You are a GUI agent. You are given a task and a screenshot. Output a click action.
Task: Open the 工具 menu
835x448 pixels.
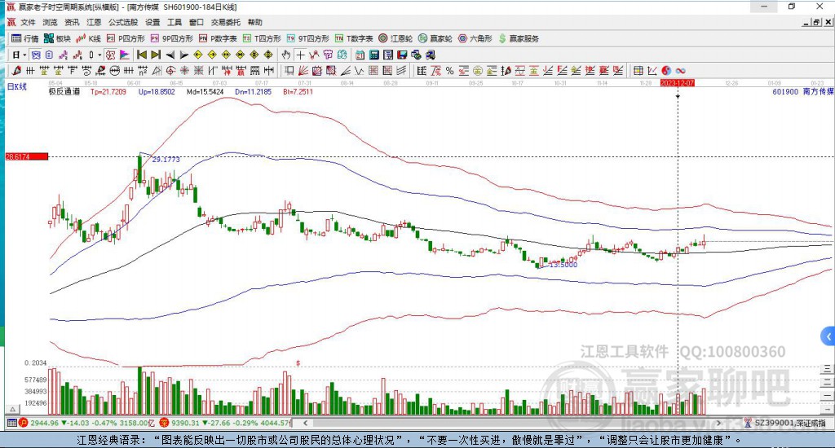point(175,22)
